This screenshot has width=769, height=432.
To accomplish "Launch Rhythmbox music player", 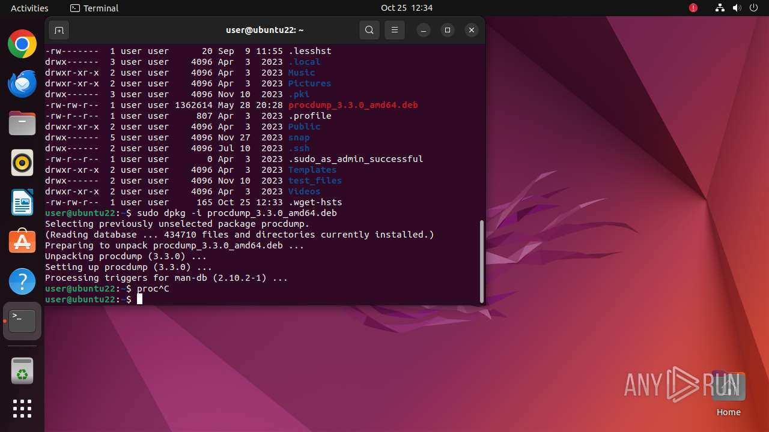I will click(22, 163).
